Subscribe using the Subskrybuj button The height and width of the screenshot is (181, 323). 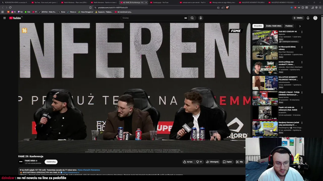click(x=51, y=162)
